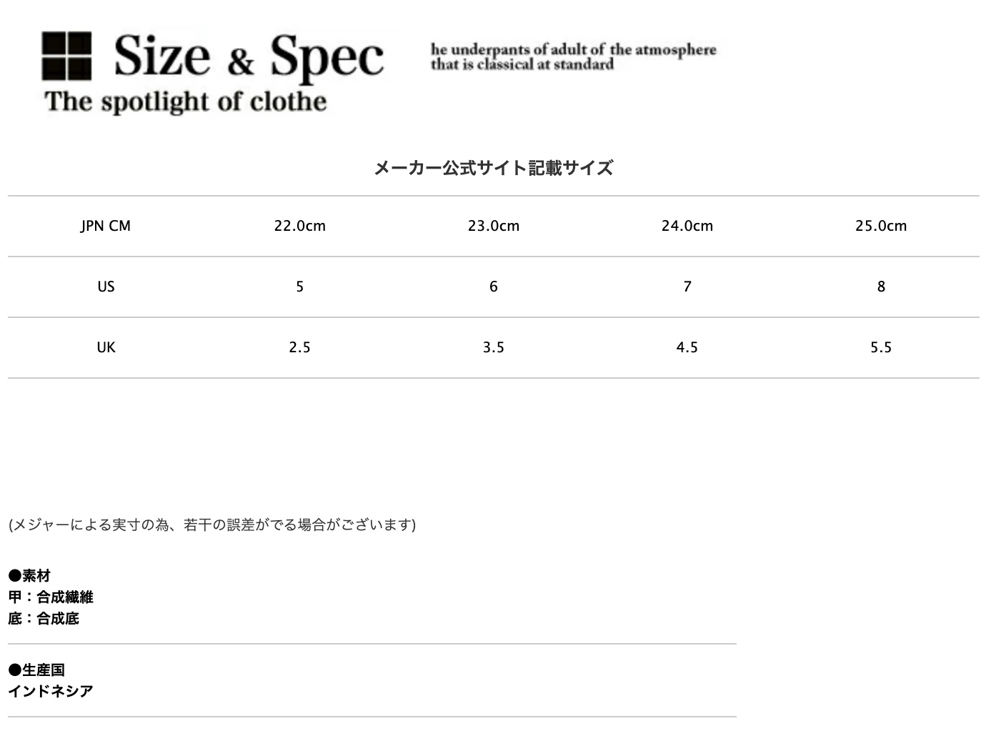The height and width of the screenshot is (746, 986).
Task: Click the four-square Size & Spec logo icon
Action: click(66, 56)
